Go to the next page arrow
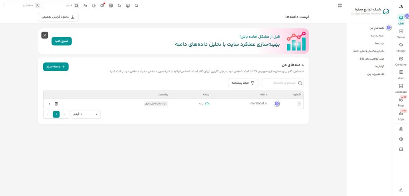 coord(48,114)
